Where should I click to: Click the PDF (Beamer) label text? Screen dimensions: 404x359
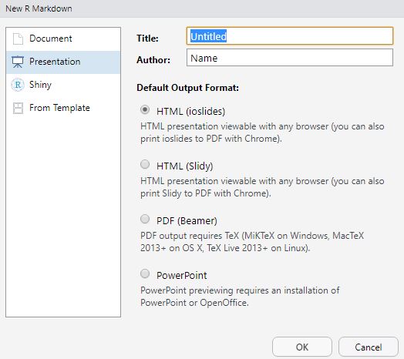tap(187, 220)
